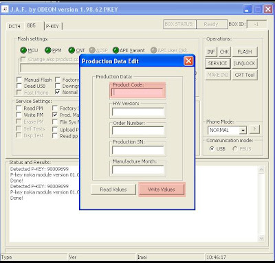The width and height of the screenshot is (275, 263).
Task: Toggle the Prod. Manager checkbox
Action: pos(55,115)
